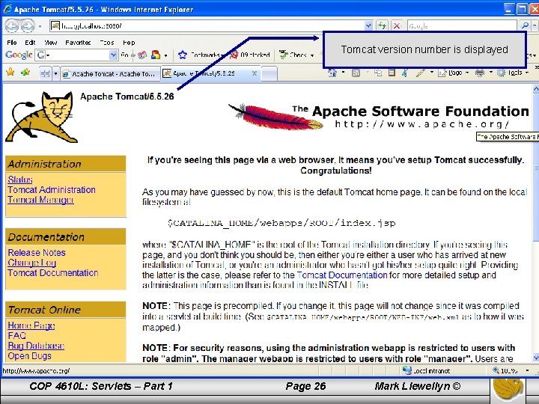Open the Open Bugs link
This screenshot has width=539, height=404.
pos(29,356)
